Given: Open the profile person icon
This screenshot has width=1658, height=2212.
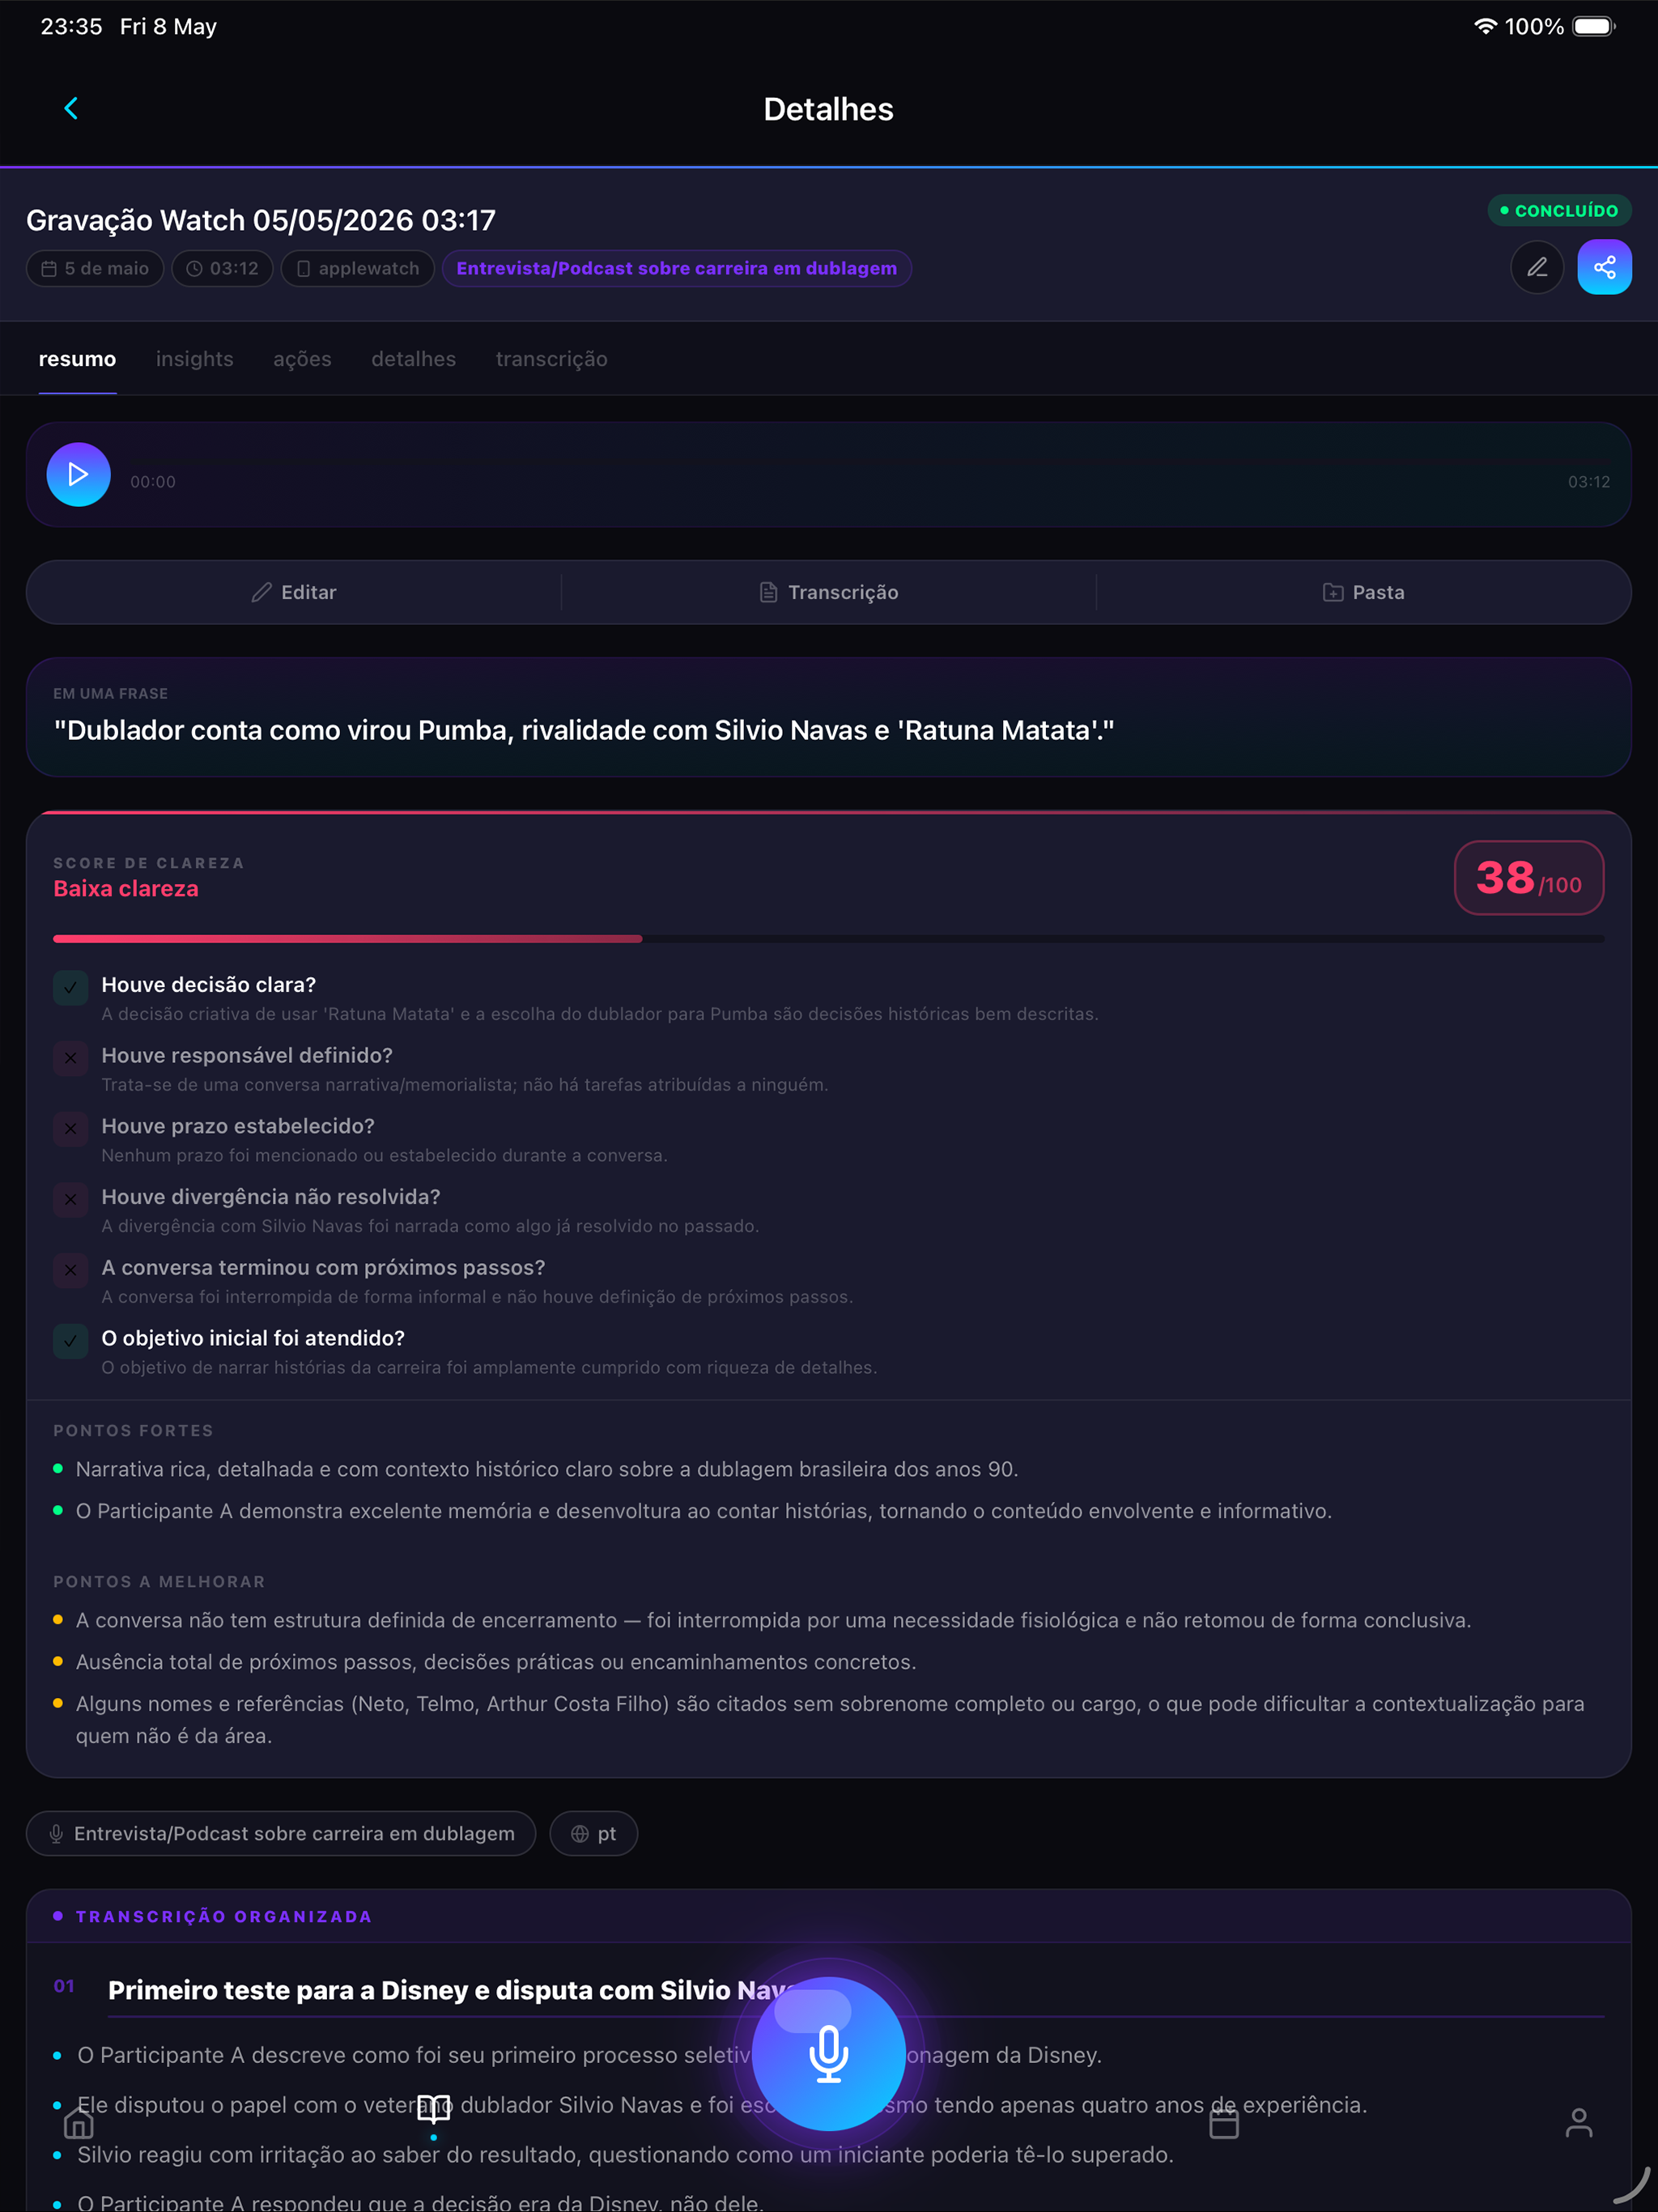Looking at the screenshot, I should pyautogui.click(x=1579, y=2122).
